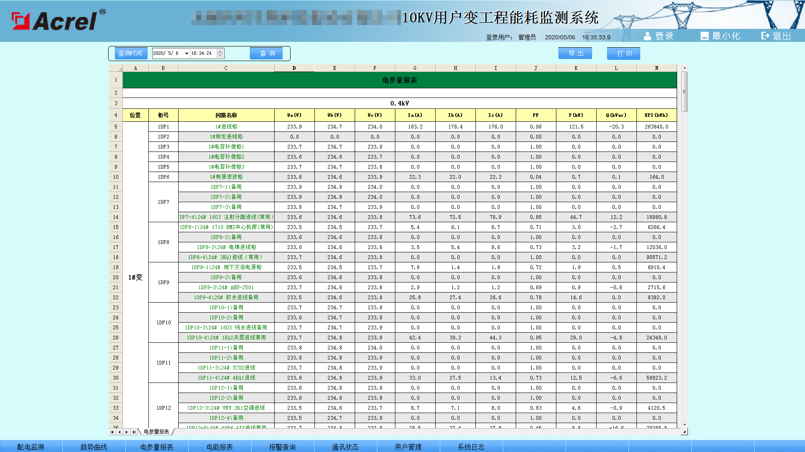The height and width of the screenshot is (452, 805).
Task: Select the 电参量报表 sheet tab
Action: click(156, 432)
